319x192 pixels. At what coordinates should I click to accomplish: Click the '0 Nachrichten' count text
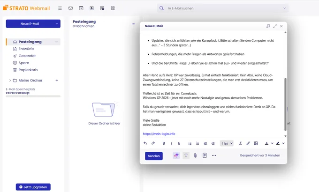click(x=84, y=26)
